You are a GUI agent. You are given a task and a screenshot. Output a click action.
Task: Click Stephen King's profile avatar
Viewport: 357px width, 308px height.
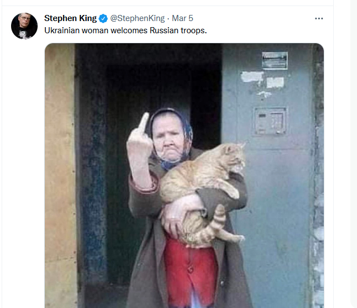point(24,26)
